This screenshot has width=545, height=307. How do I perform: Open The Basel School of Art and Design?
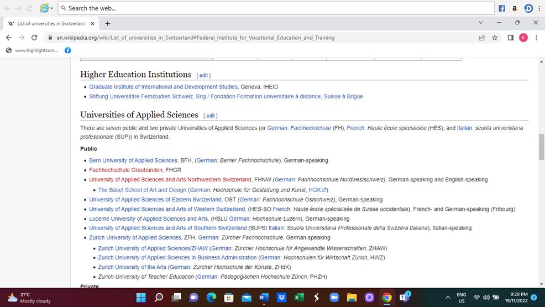click(x=142, y=190)
